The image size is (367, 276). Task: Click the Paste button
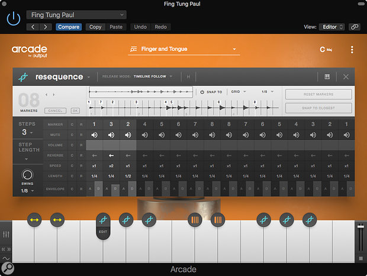(116, 27)
